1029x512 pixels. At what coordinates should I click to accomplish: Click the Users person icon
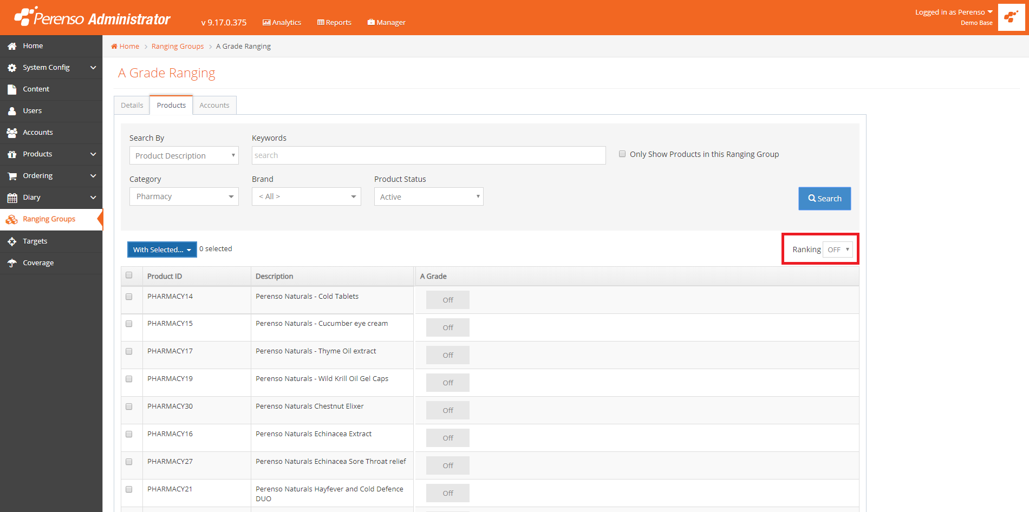pos(12,111)
